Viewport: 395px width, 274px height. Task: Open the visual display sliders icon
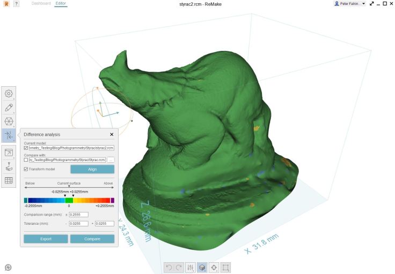pos(190,267)
